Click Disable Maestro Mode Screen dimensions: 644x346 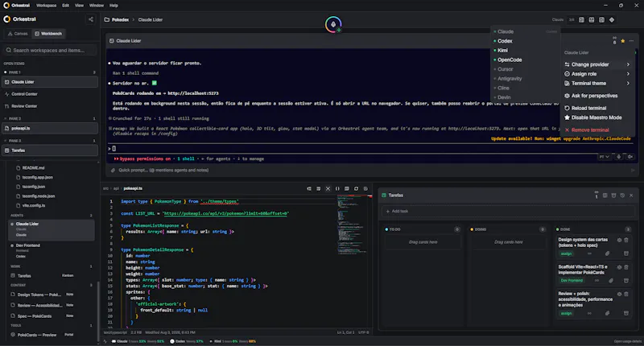point(597,117)
